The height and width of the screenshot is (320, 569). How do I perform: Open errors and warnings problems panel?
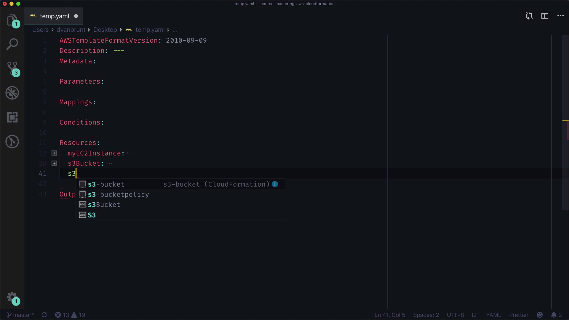click(x=70, y=315)
